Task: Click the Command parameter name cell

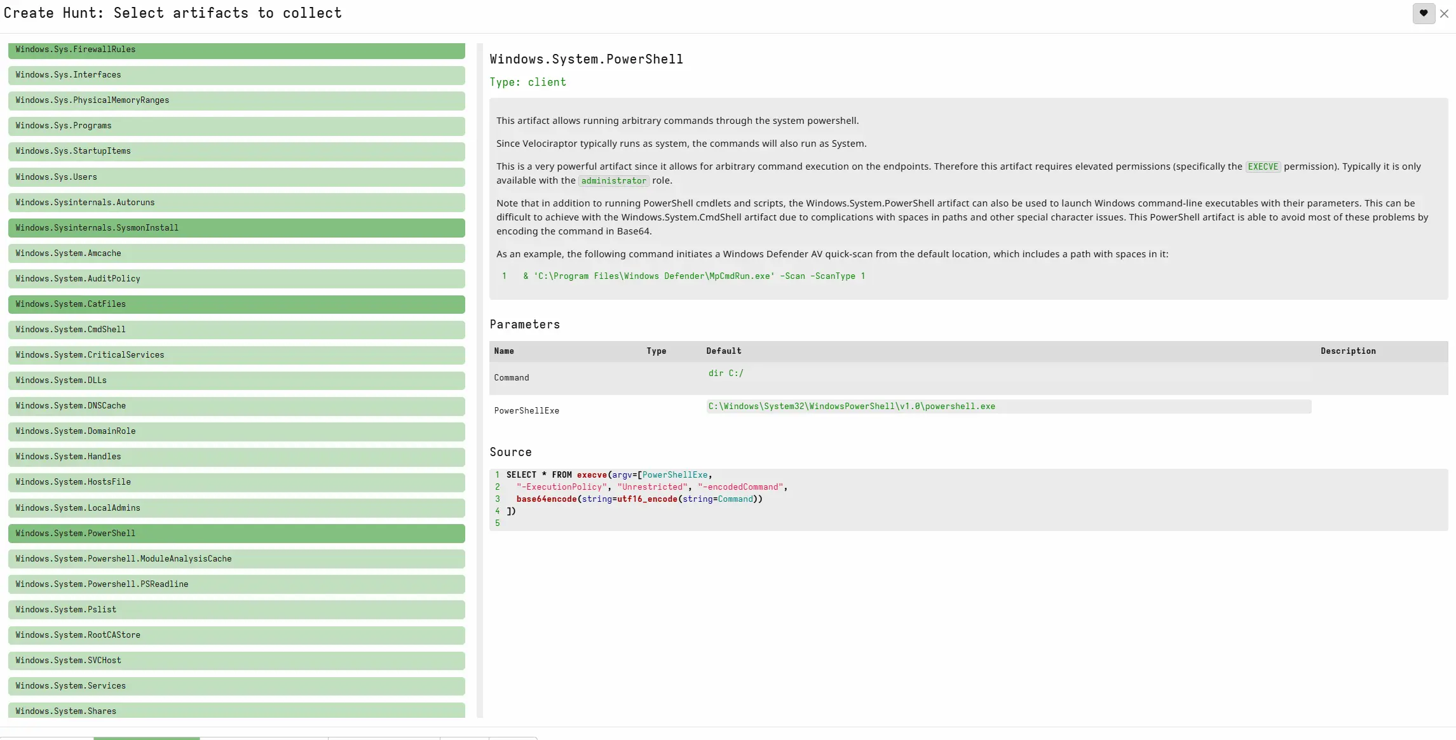Action: tap(512, 378)
